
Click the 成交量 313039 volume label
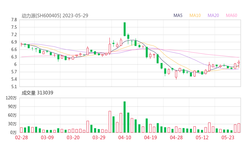click(37, 93)
